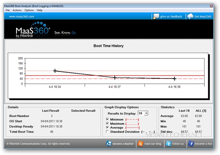Click the feedback speech bubble icon
The image size is (220, 155).
[156, 17]
